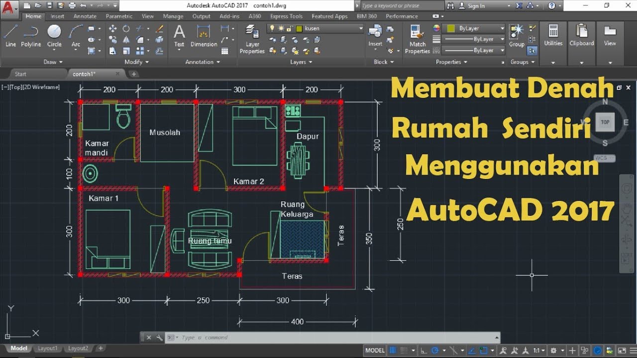Screen dimensions: 637x358
Task: Expand the Layers panel
Action: pyautogui.click(x=301, y=62)
